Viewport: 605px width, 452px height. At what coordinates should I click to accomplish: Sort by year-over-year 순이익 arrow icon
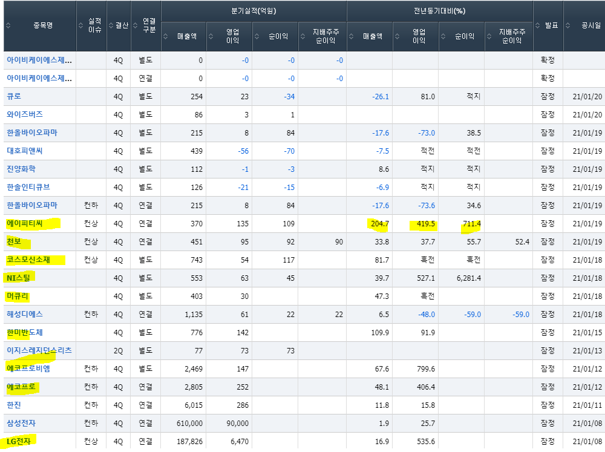[443, 36]
